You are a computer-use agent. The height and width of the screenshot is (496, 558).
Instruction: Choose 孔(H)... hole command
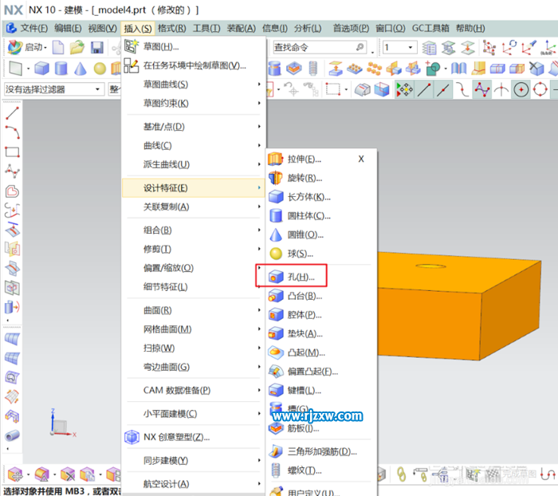coord(321,277)
